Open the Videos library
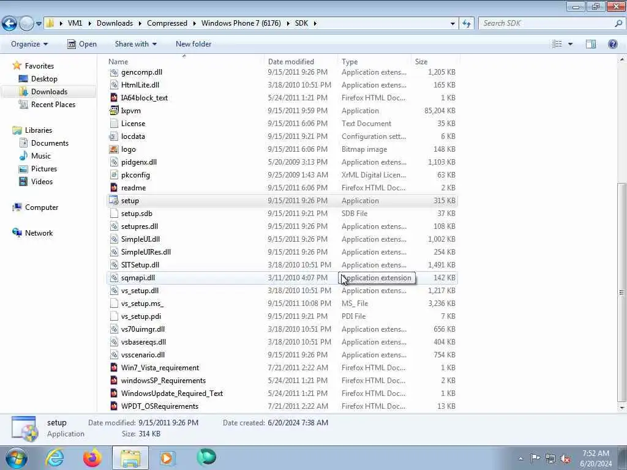This screenshot has width=627, height=470. click(x=42, y=181)
